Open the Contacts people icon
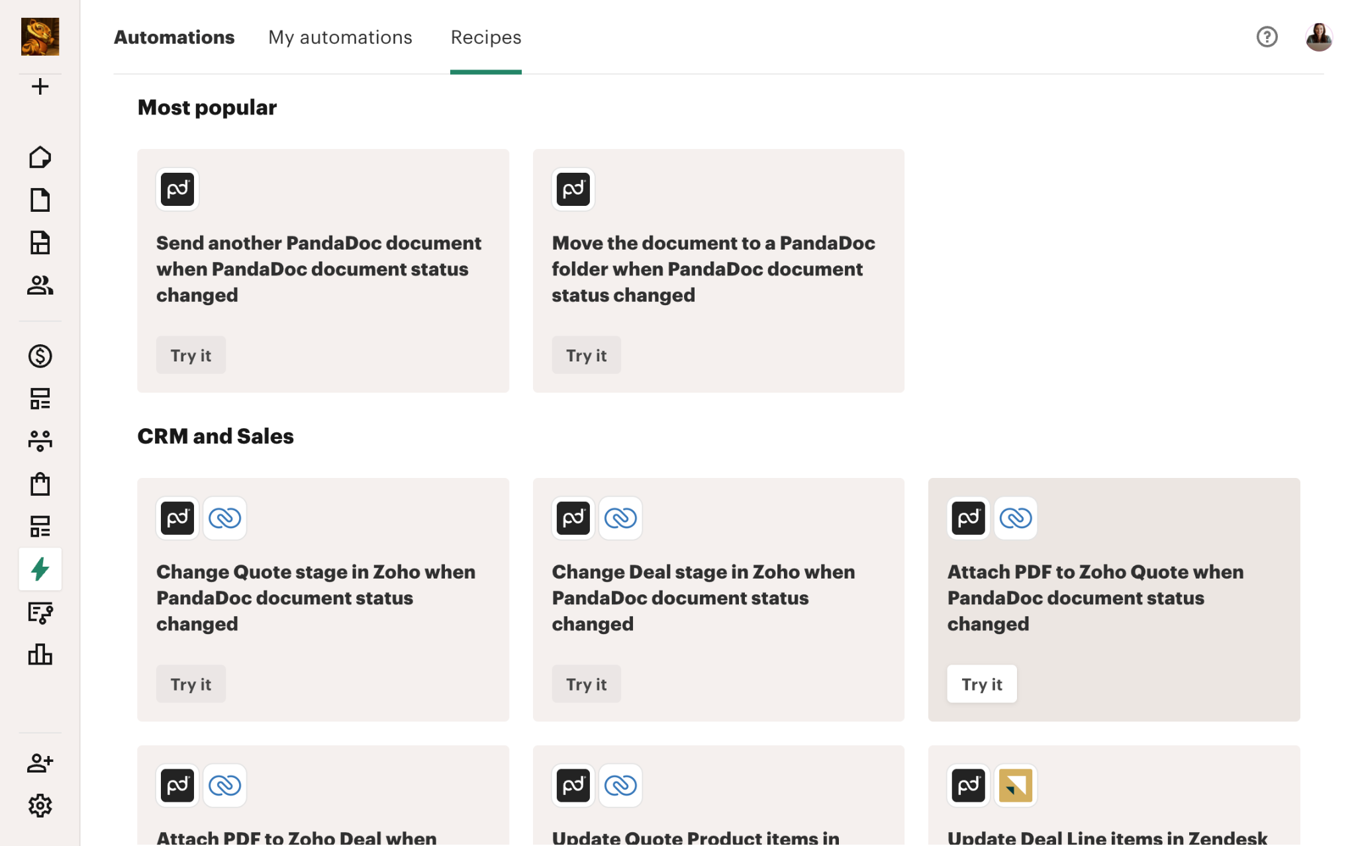This screenshot has width=1356, height=846. pyautogui.click(x=40, y=285)
